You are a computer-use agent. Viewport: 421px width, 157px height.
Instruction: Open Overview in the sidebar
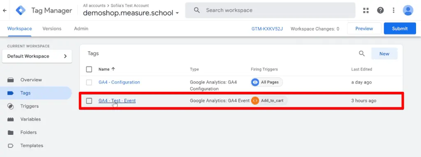31,80
